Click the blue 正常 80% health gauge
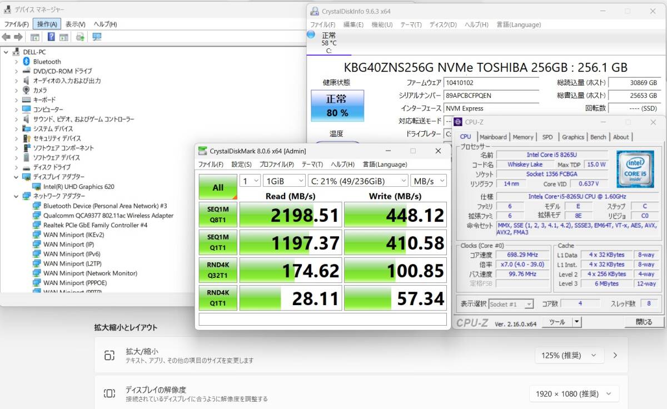Image resolution: width=667 pixels, height=409 pixels. [x=337, y=106]
